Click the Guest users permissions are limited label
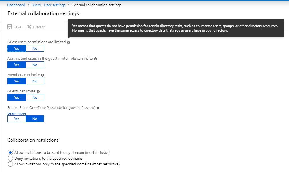 [x=37, y=42]
